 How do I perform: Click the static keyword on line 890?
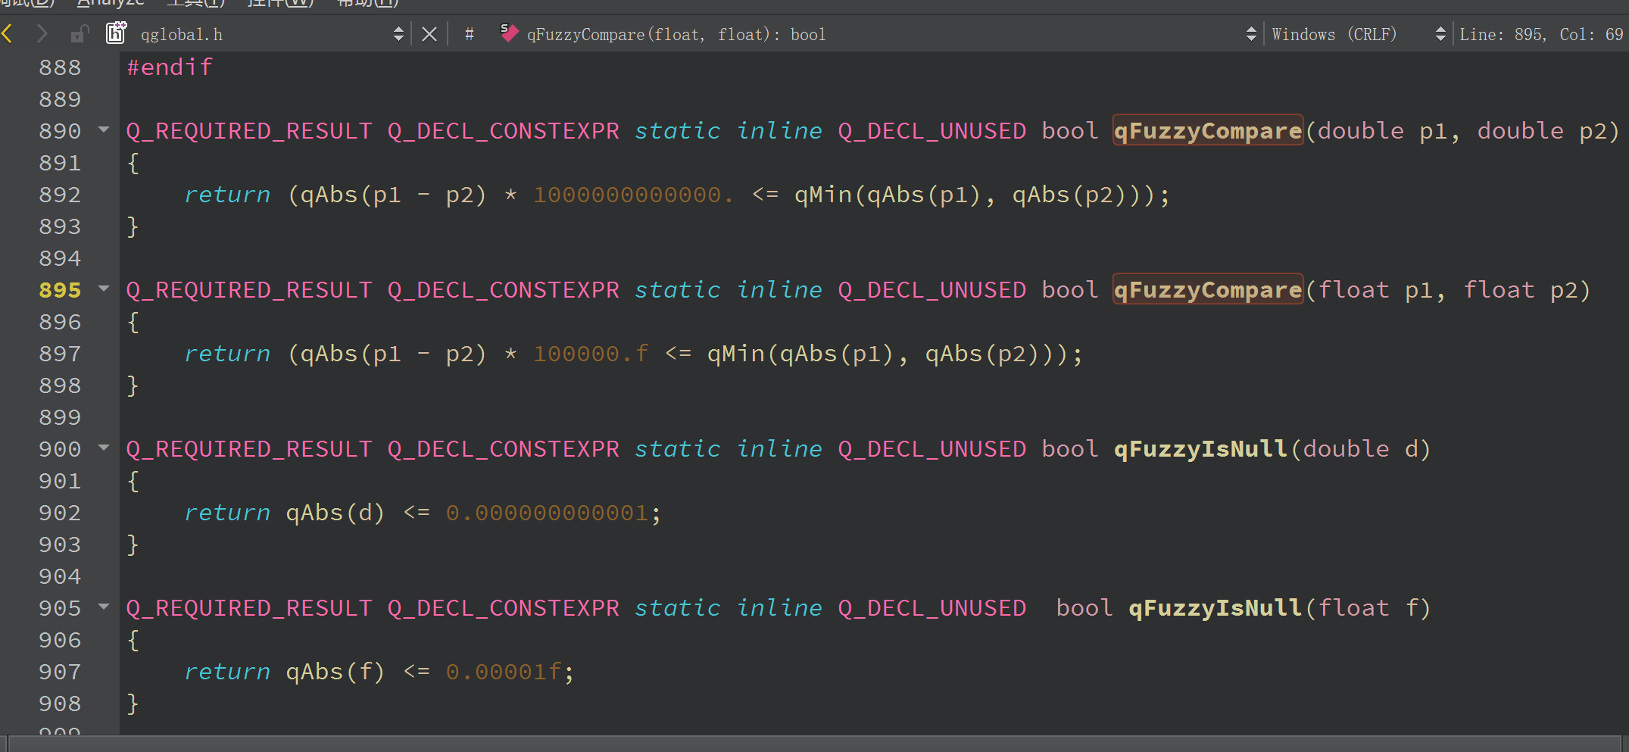(678, 131)
